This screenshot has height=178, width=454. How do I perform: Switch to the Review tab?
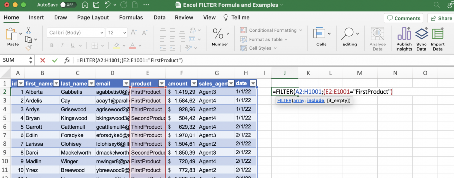tap(184, 18)
